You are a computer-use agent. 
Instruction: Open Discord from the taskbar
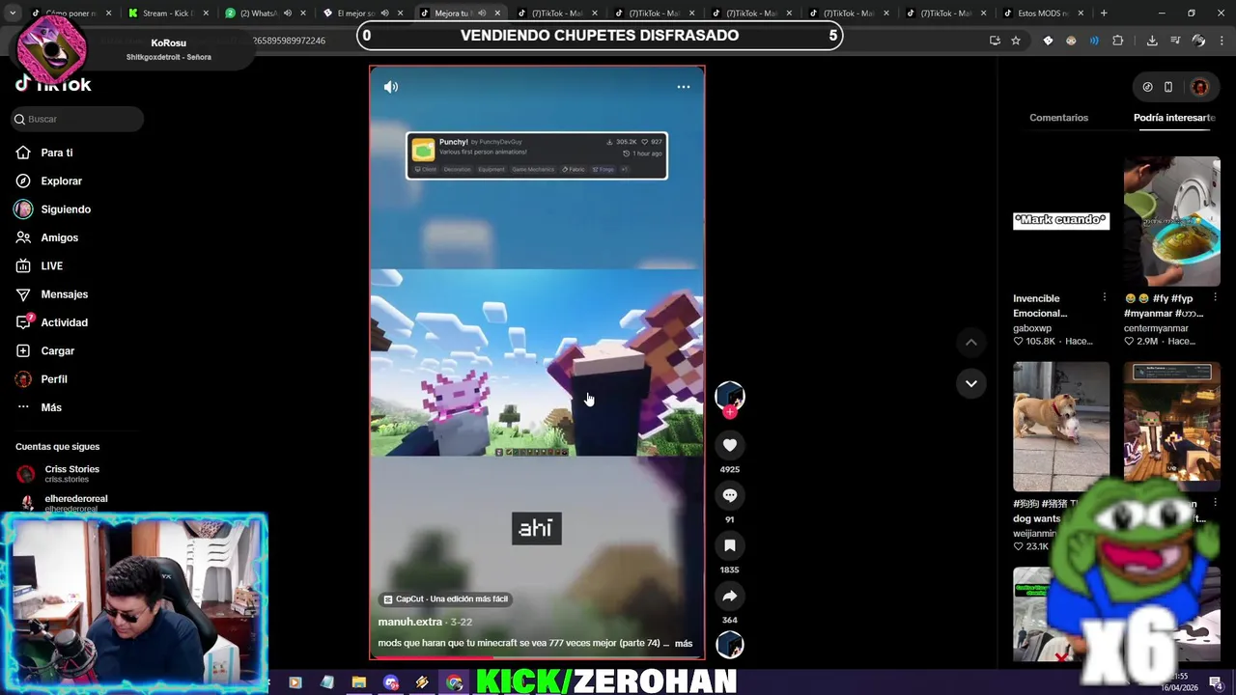(x=390, y=682)
